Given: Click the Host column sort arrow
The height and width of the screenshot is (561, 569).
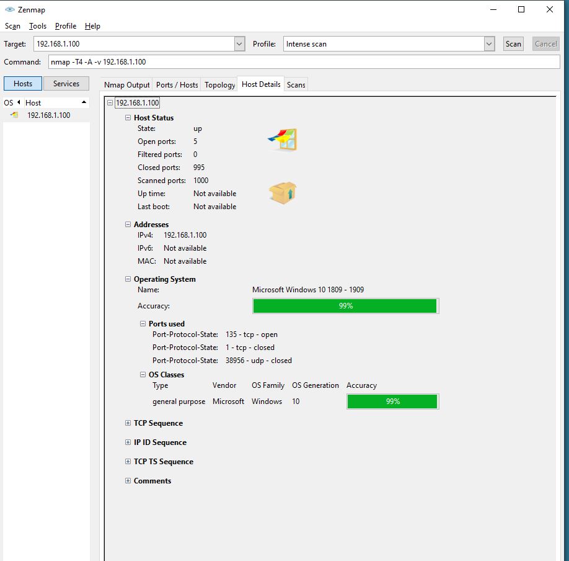Looking at the screenshot, I should click(84, 102).
